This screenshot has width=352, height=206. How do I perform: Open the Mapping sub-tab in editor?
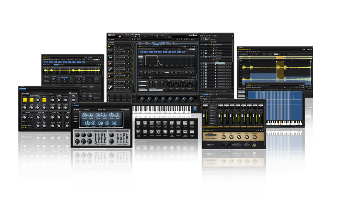tap(169, 45)
